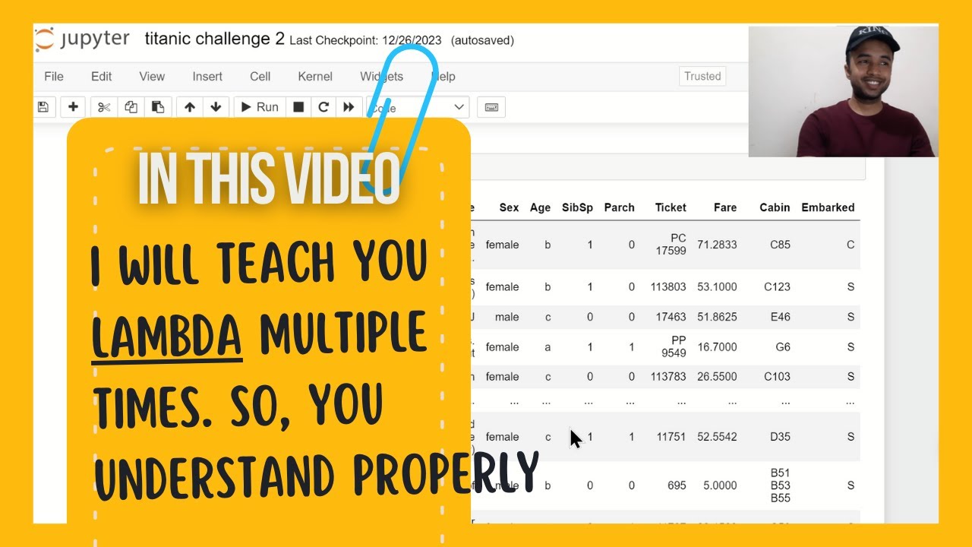Select the cabin cell C123
Screen dimensions: 972x547
pyautogui.click(x=777, y=287)
